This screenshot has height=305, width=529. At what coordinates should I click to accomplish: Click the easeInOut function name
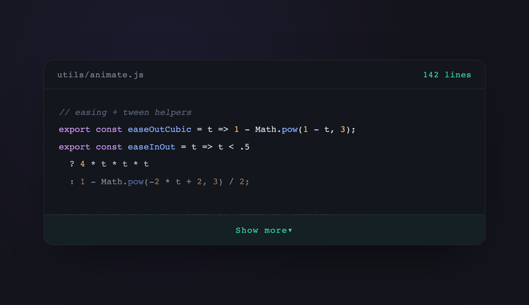click(151, 147)
